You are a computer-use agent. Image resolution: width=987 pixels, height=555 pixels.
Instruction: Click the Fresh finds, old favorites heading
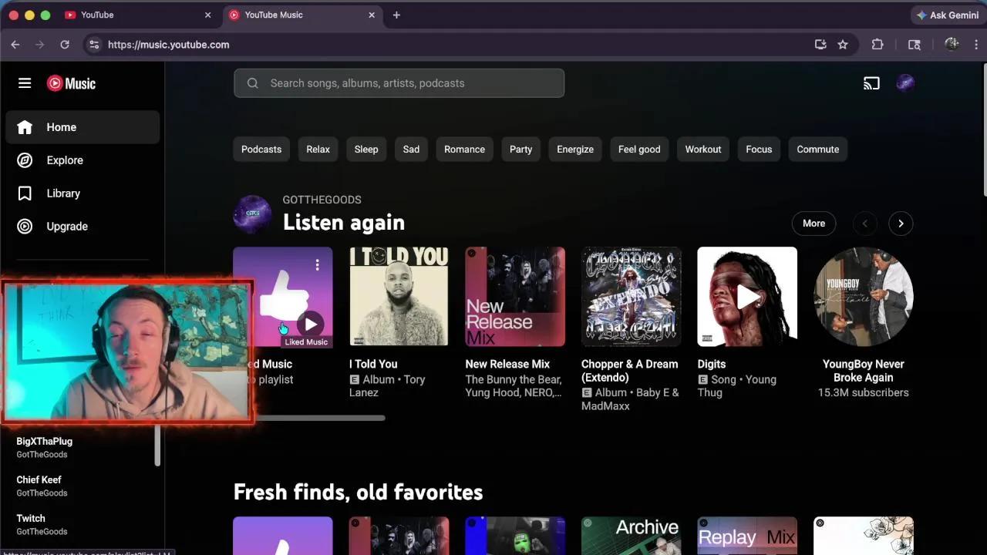point(358,492)
